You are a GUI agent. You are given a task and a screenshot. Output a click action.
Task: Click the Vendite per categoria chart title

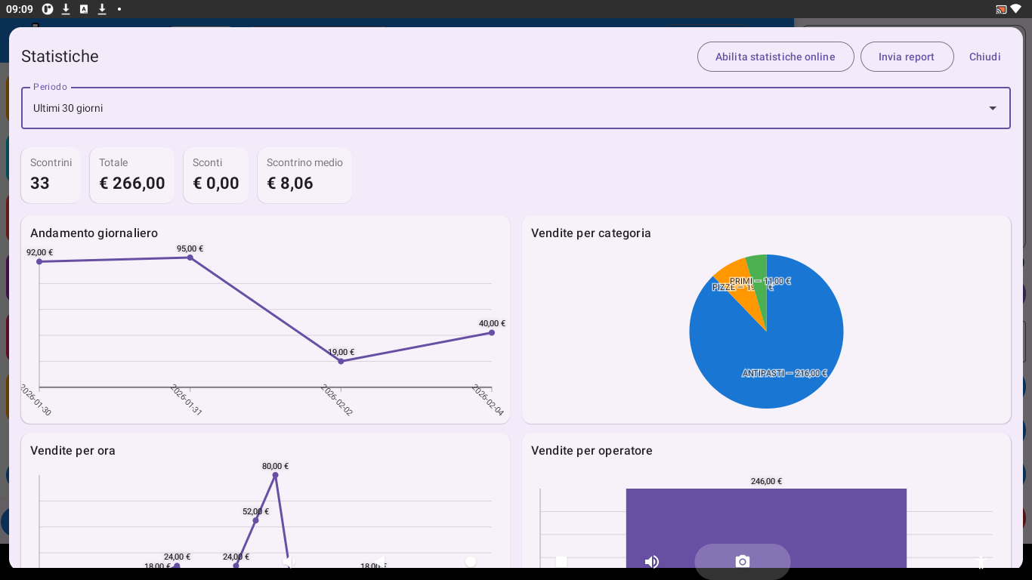pyautogui.click(x=591, y=233)
